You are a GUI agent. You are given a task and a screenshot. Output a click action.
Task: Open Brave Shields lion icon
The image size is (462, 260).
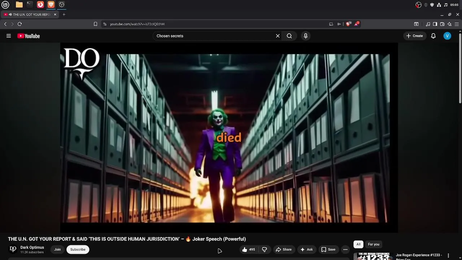(x=348, y=24)
